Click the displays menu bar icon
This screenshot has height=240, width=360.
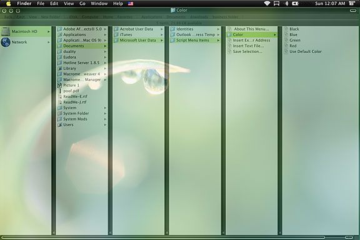(277, 4)
